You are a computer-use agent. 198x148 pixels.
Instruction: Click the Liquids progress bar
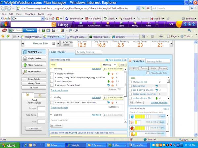click(143, 116)
